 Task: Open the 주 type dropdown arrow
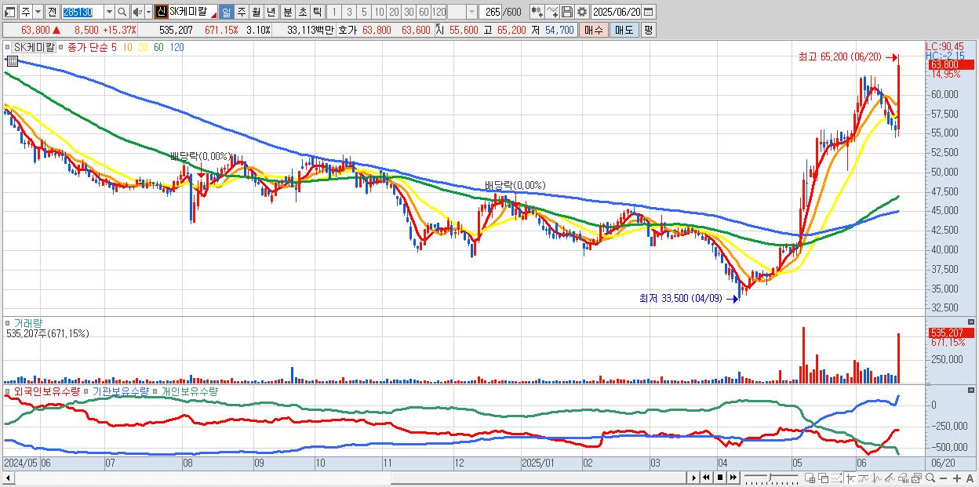coord(38,12)
